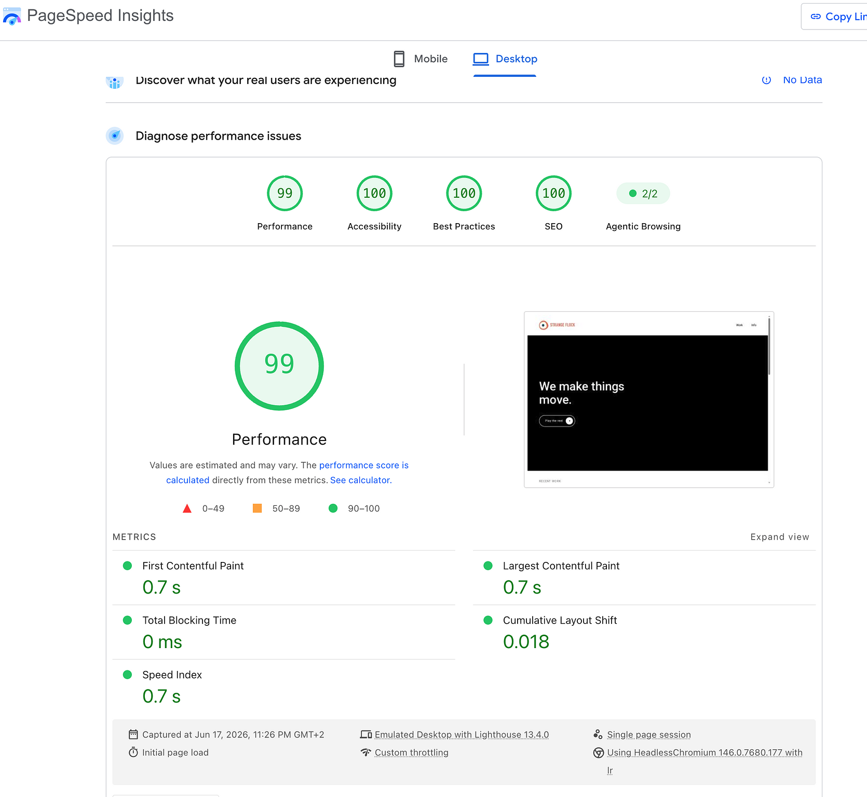Click the First Contentful Paint label
867x797 pixels.
coord(193,566)
